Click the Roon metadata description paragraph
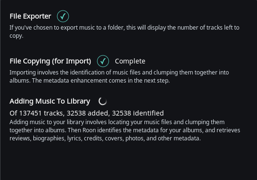The image size is (257, 180). point(125,130)
